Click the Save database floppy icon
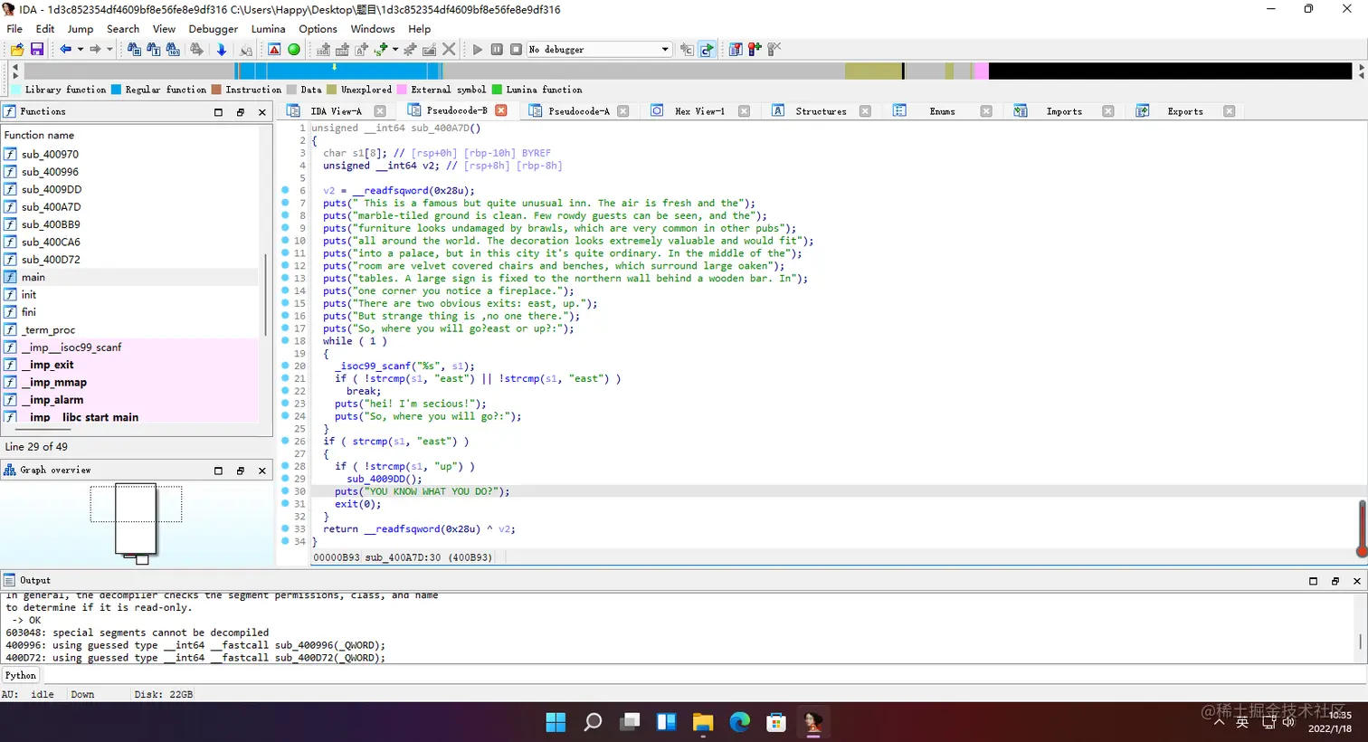This screenshot has height=742, width=1368. pyautogui.click(x=37, y=50)
